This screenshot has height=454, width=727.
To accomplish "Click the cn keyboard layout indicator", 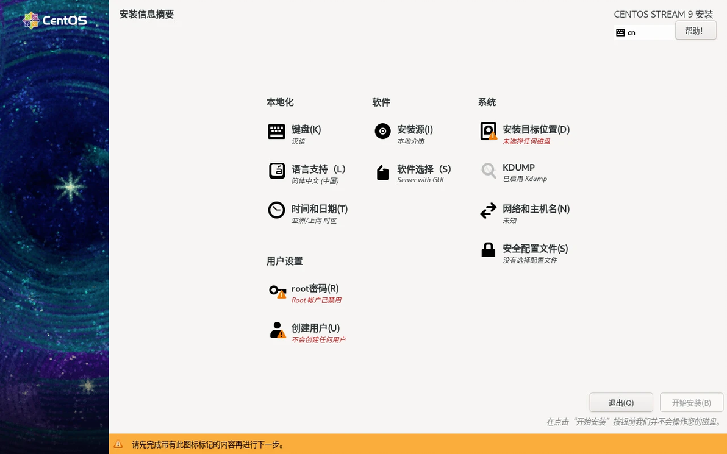I will (x=631, y=32).
